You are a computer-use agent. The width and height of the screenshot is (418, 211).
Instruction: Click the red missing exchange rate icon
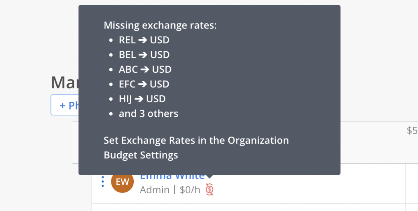(209, 189)
